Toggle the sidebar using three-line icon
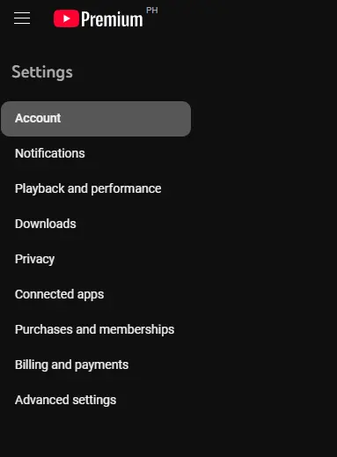Screen dimensions: 337x457 (x=22, y=18)
